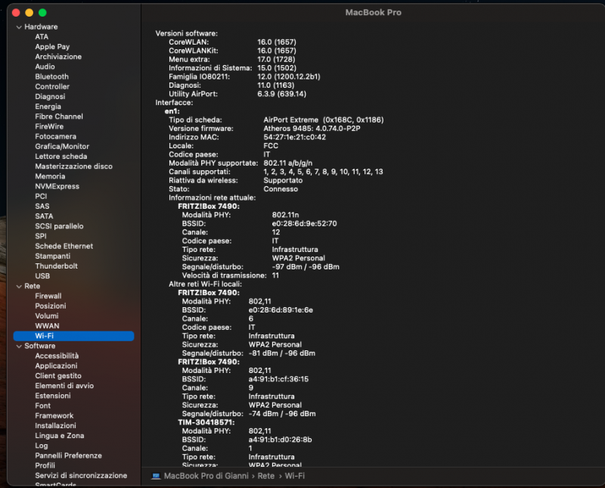Select Thunderbolt in the sidebar
The height and width of the screenshot is (488, 605).
(56, 266)
